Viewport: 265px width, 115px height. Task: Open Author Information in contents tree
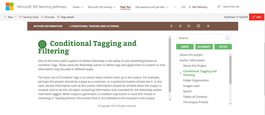coord(192,60)
